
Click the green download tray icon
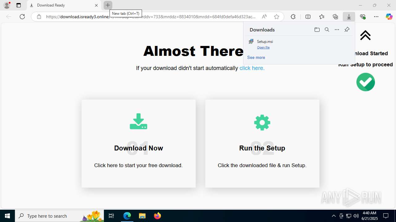pos(139,121)
